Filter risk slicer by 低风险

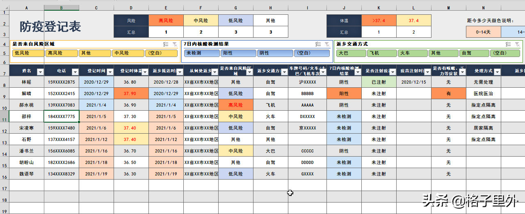click(x=28, y=53)
